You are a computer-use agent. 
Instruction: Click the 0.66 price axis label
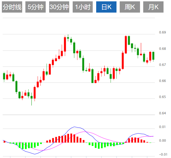(x=162, y=81)
